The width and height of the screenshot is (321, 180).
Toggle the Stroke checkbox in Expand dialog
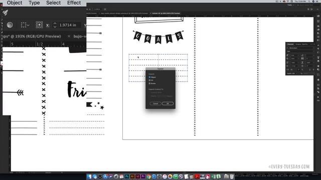pos(149,83)
